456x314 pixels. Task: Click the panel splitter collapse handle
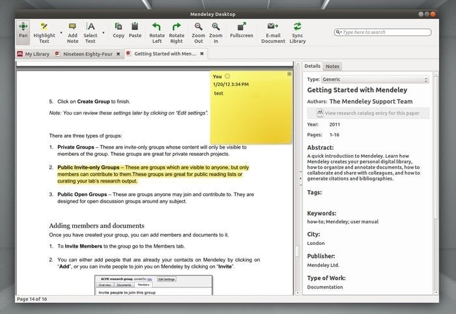301,178
